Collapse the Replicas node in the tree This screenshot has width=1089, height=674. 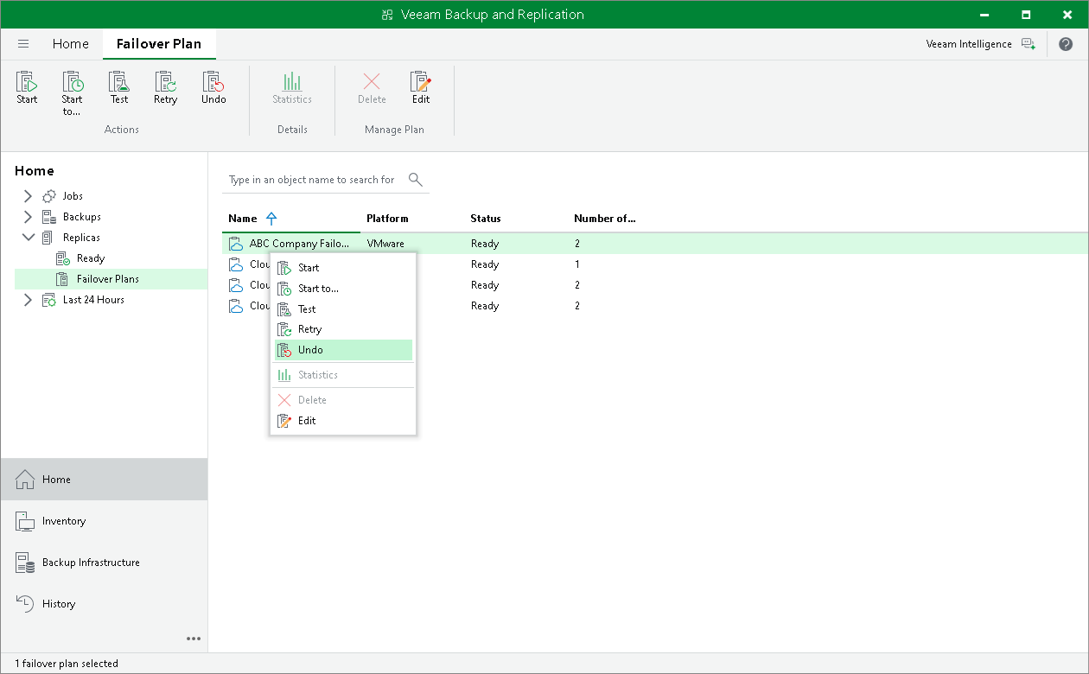[x=29, y=237]
